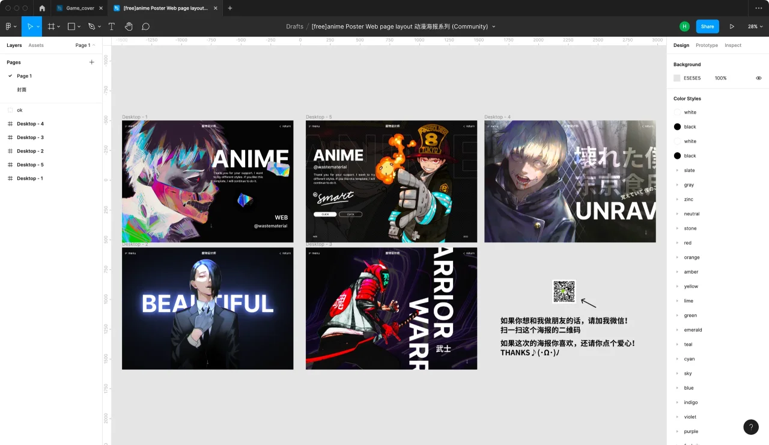Add a new page with plus icon
The width and height of the screenshot is (769, 445).
point(92,62)
